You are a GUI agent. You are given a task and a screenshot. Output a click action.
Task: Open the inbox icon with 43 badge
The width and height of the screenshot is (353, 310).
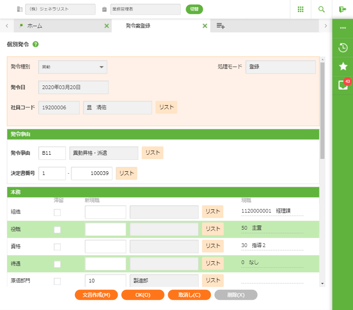342,85
